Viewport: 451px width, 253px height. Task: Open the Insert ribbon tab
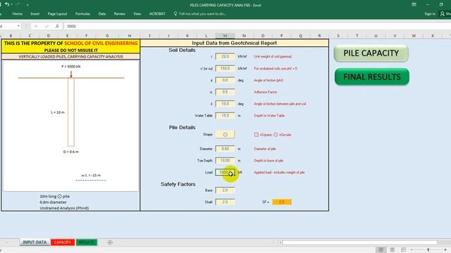tap(35, 14)
